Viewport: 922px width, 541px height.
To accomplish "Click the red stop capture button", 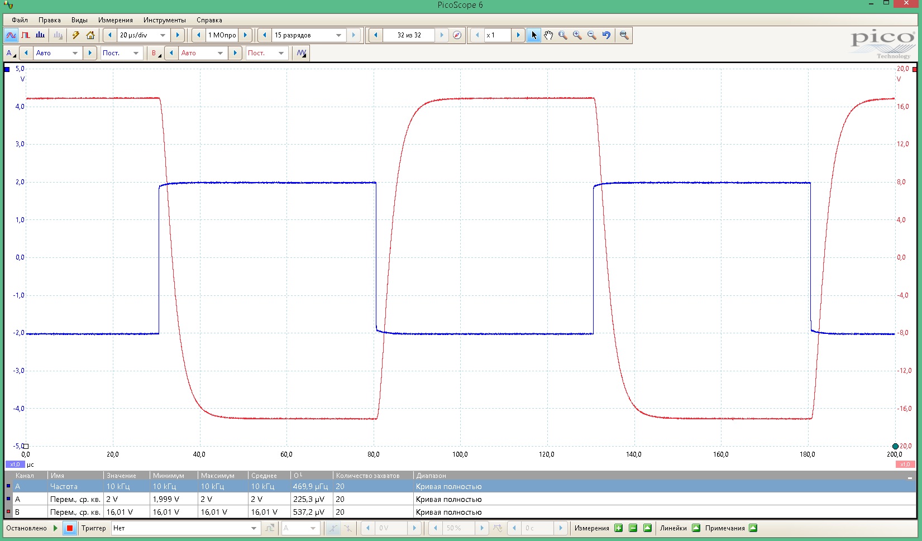I will point(70,528).
